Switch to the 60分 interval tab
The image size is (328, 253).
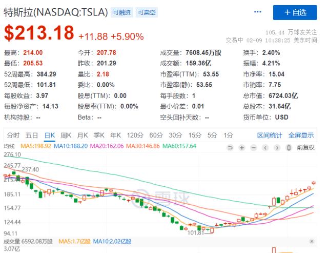point(156,135)
